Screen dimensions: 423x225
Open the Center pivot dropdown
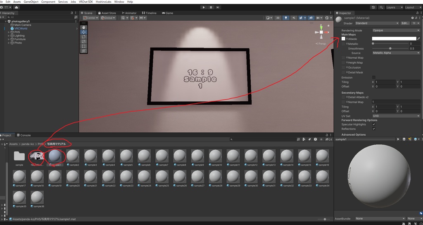(90, 18)
